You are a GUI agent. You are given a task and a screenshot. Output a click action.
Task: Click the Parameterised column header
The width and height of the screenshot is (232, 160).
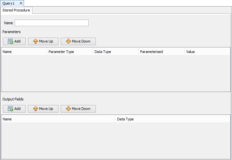[x=161, y=52]
